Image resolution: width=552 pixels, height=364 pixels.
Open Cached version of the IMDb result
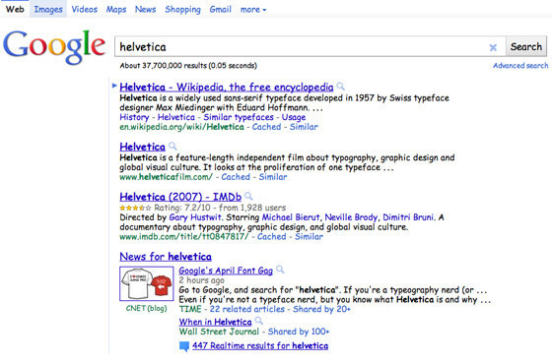pyautogui.click(x=271, y=237)
